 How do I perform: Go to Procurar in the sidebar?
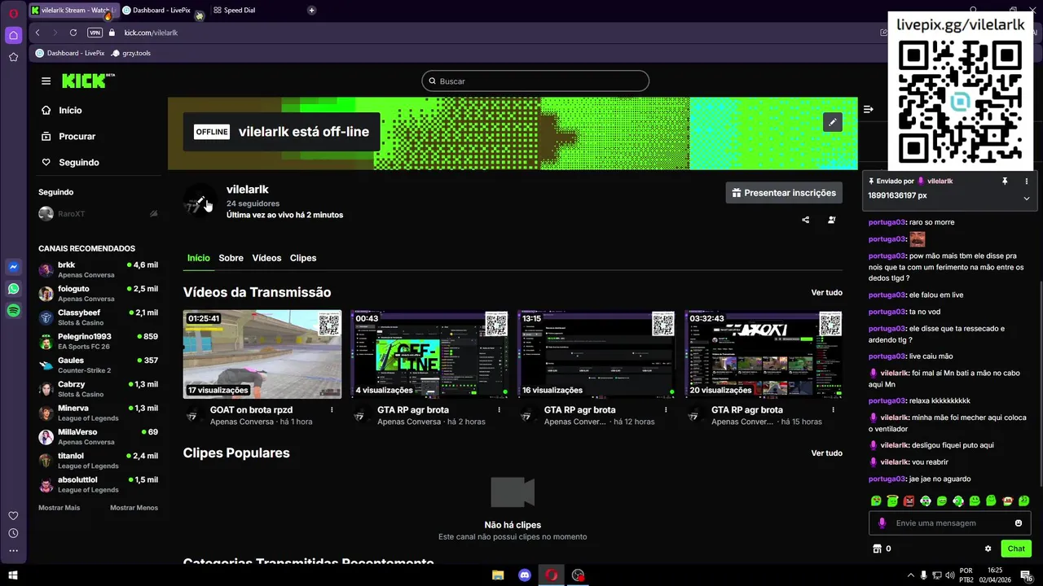(x=68, y=137)
